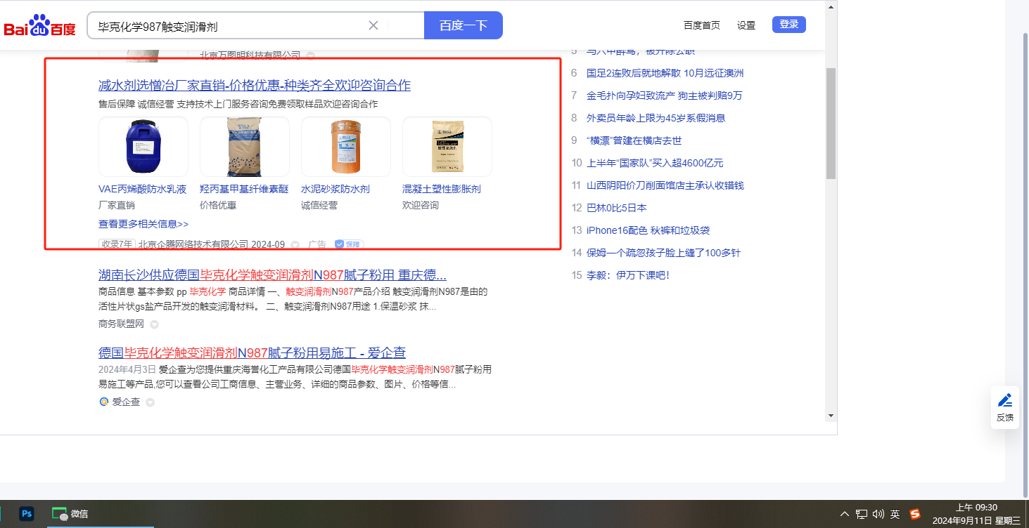This screenshot has width=1029, height=528.
Task: Click the 登录 login button
Action: (x=789, y=25)
